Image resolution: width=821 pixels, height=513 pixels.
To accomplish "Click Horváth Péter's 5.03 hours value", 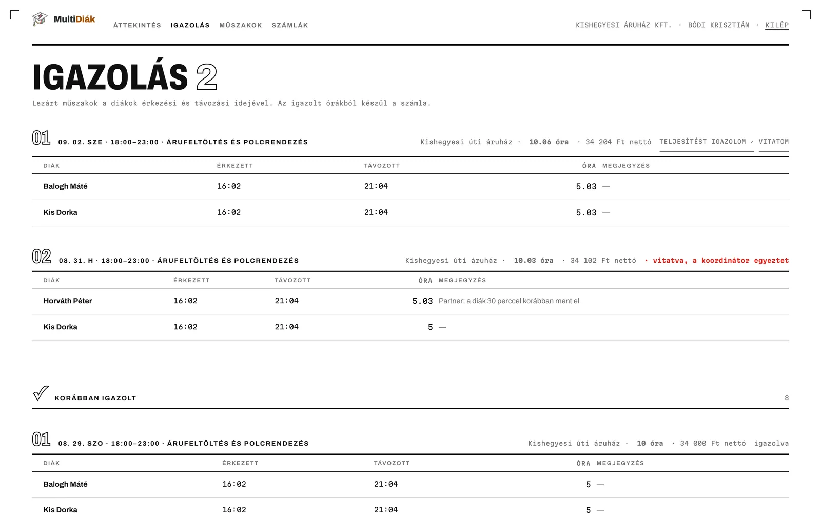I will point(422,301).
